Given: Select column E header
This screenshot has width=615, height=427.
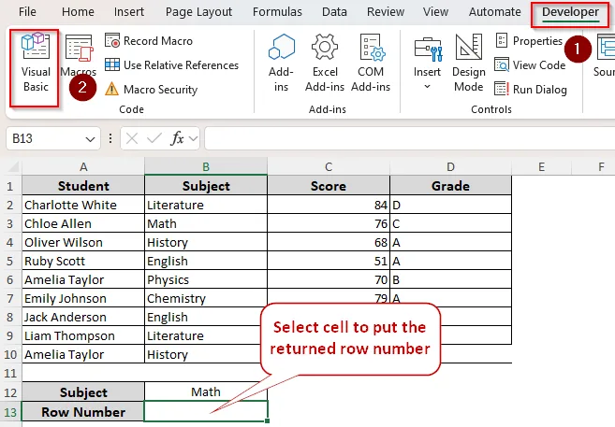Looking at the screenshot, I should click(x=542, y=167).
